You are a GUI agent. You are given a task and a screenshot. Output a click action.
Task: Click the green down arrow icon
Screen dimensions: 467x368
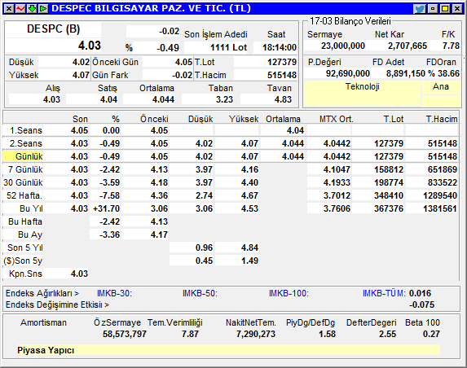click(x=32, y=9)
